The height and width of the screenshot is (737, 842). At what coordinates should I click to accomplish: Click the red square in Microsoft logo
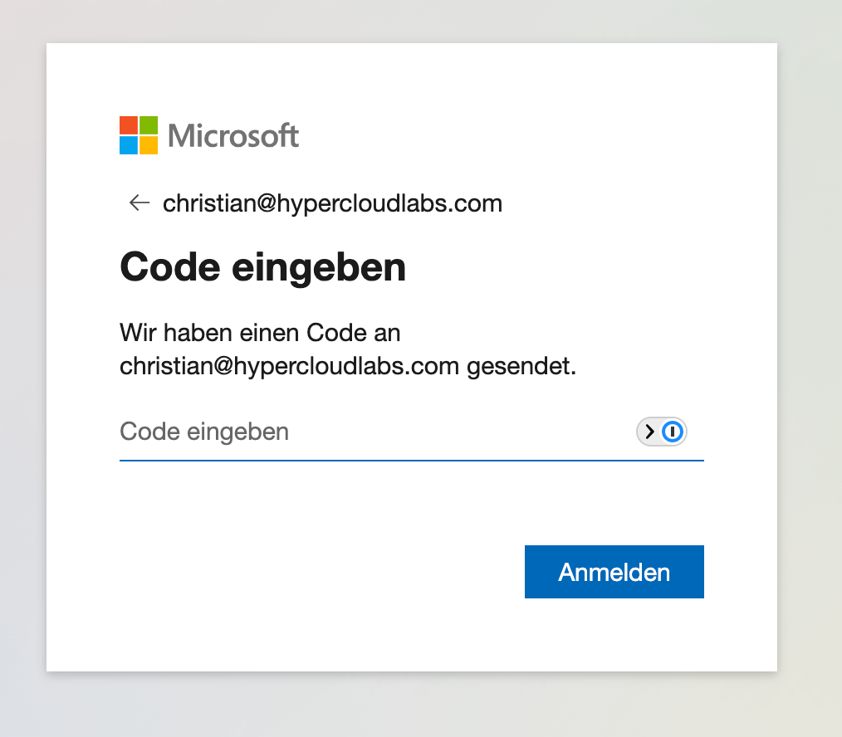click(x=129, y=125)
